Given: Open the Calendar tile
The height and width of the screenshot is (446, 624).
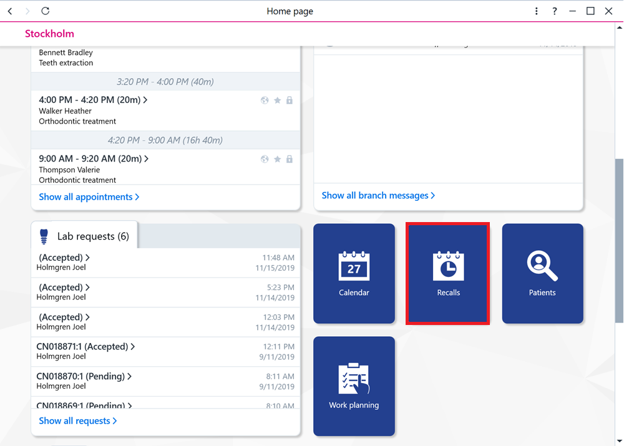Looking at the screenshot, I should pos(354,273).
